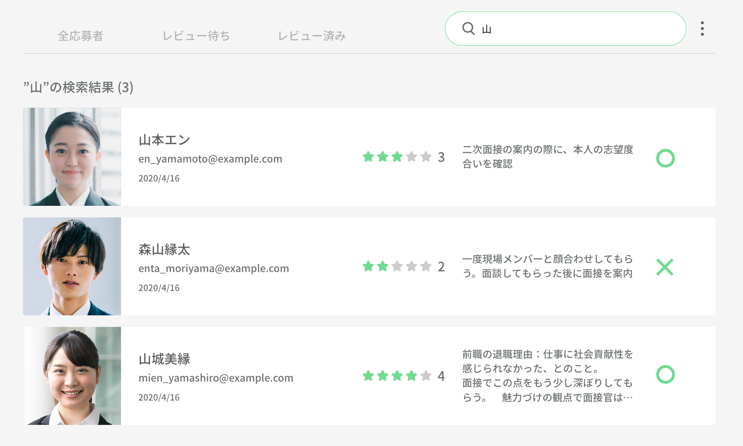Open the three-dot more options menu
Viewport: 743px width, 446px height.
point(702,29)
